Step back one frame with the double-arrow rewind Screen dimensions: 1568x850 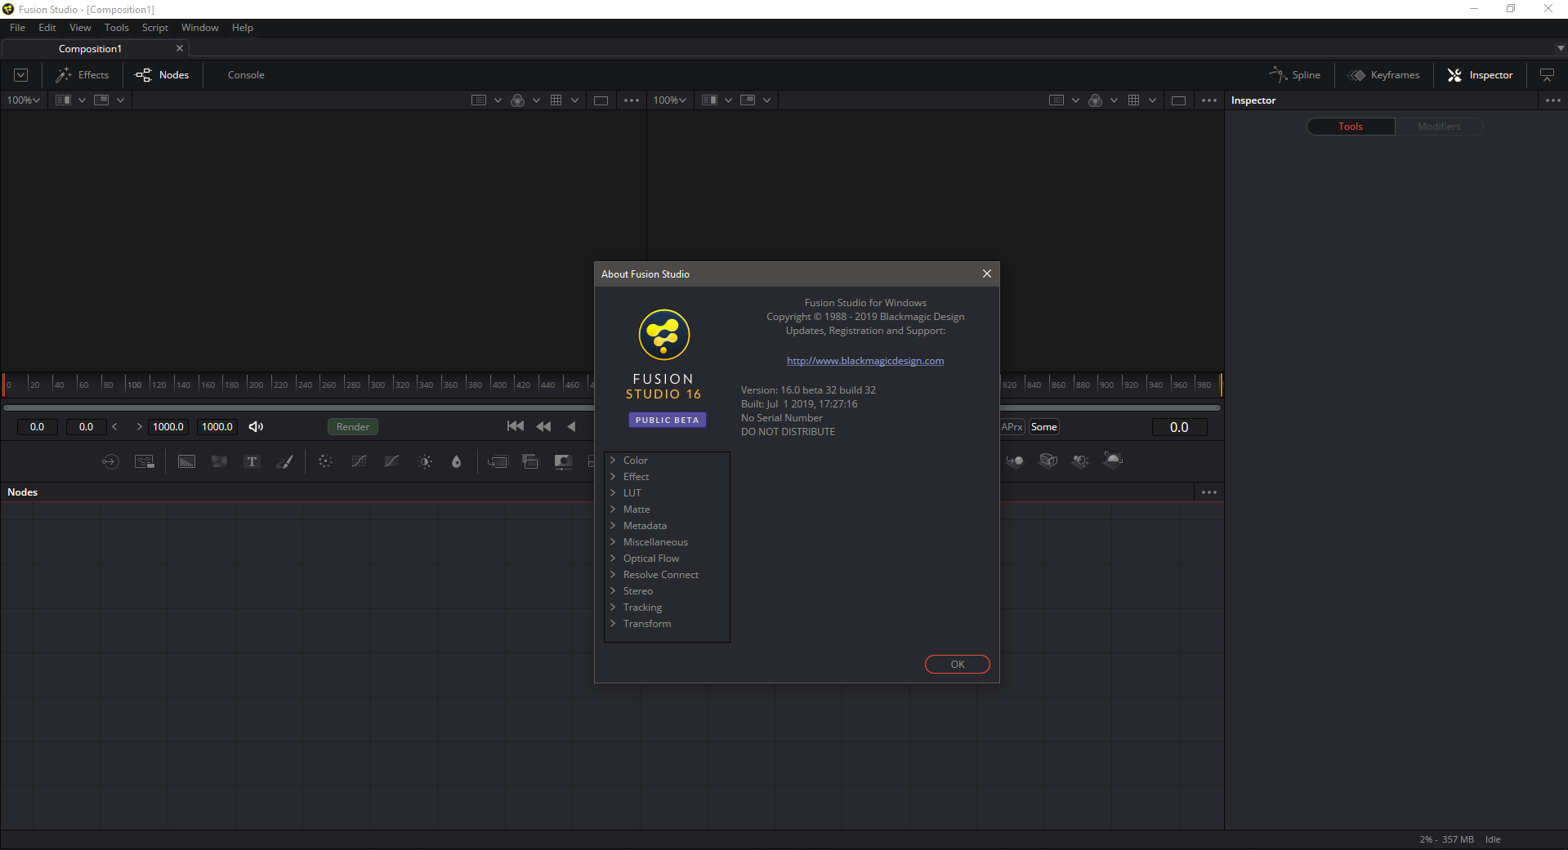(x=543, y=426)
